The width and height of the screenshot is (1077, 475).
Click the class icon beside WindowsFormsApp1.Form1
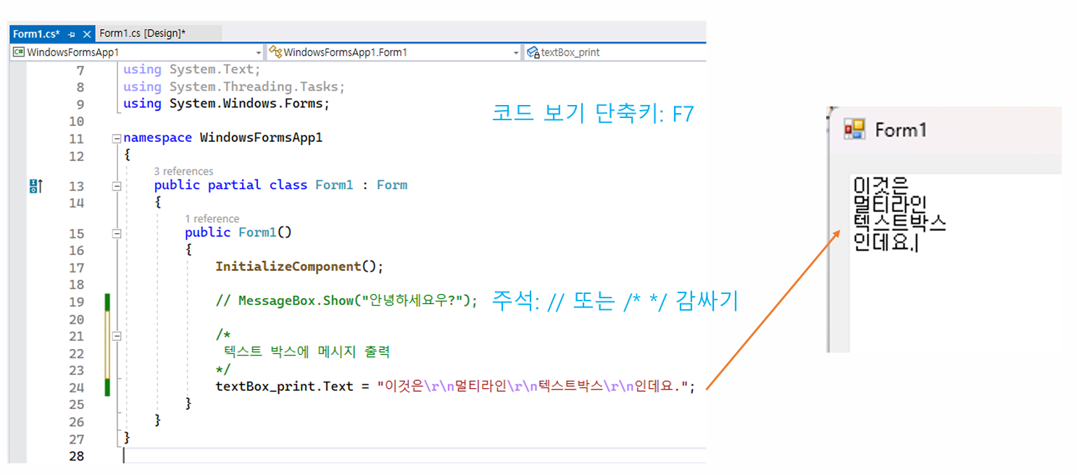coord(275,52)
